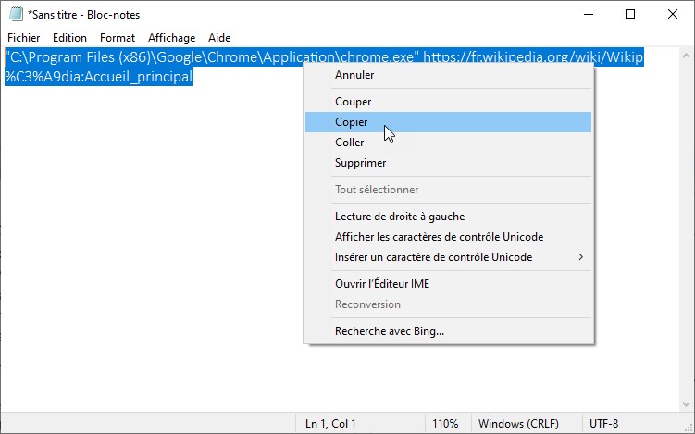Click the submenu arrow beside Insérer un caractère

[x=581, y=257]
